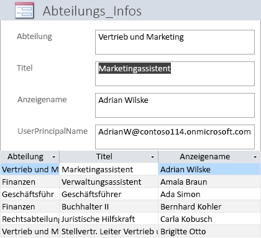This screenshot has height=238, width=261.
Task: Select the Vertrieb und M cell in Adrian Wilske's row
Action: click(30, 169)
